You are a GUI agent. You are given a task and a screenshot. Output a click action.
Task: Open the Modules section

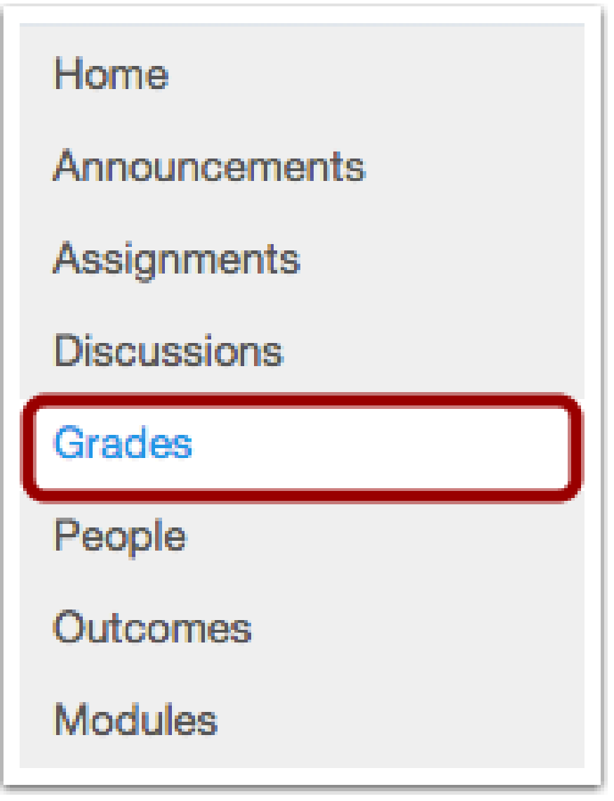(136, 720)
